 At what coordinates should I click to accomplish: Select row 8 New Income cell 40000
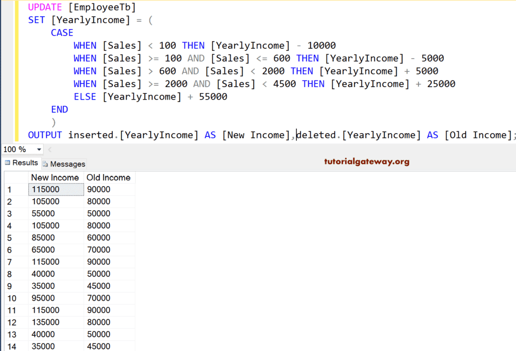(x=56, y=274)
